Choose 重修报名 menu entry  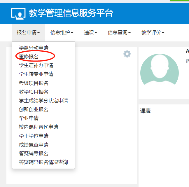click(29, 57)
